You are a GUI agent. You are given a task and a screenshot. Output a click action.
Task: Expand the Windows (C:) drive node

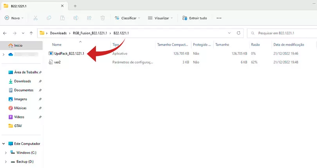pyautogui.click(x=5, y=153)
